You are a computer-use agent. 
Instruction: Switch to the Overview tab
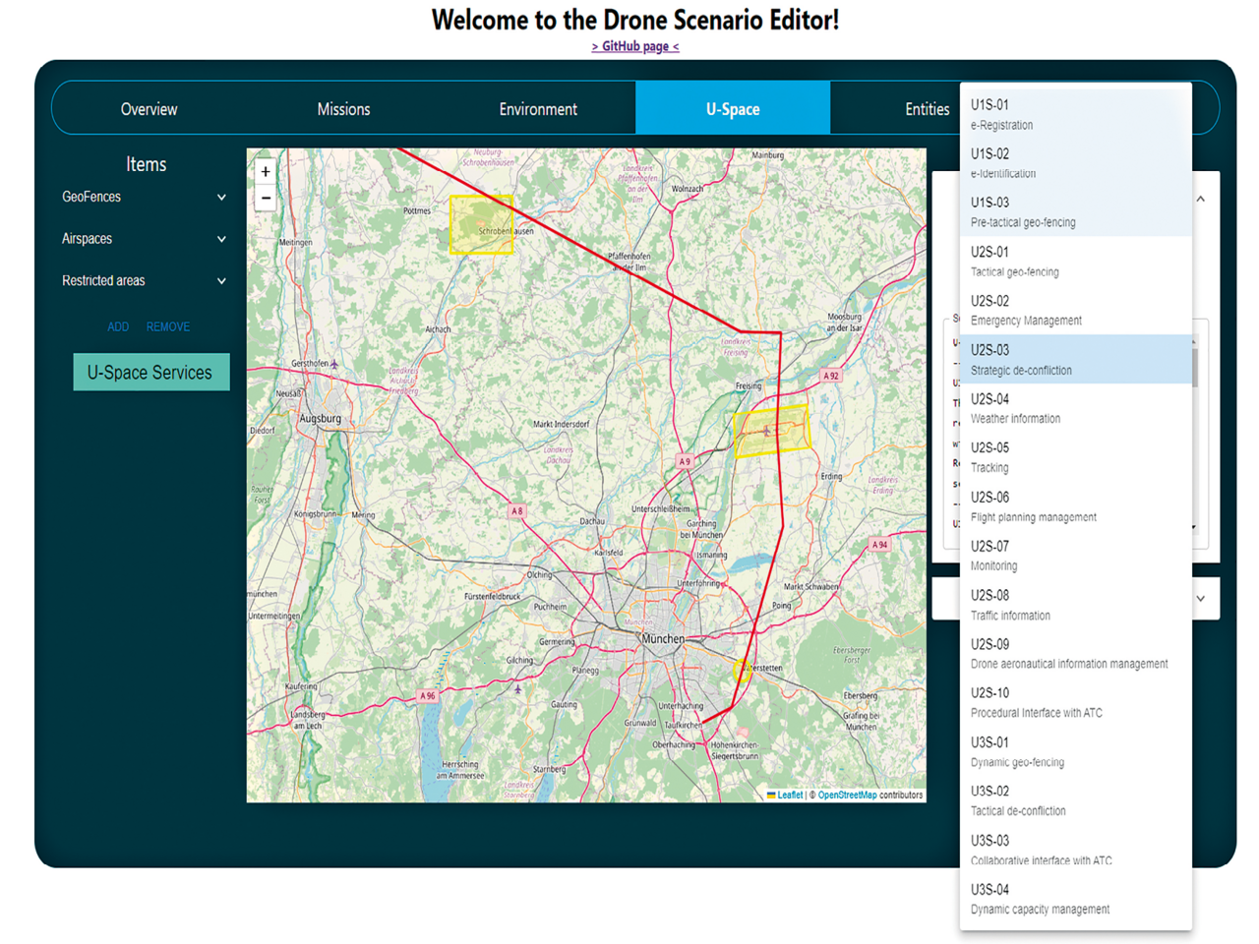tap(149, 109)
